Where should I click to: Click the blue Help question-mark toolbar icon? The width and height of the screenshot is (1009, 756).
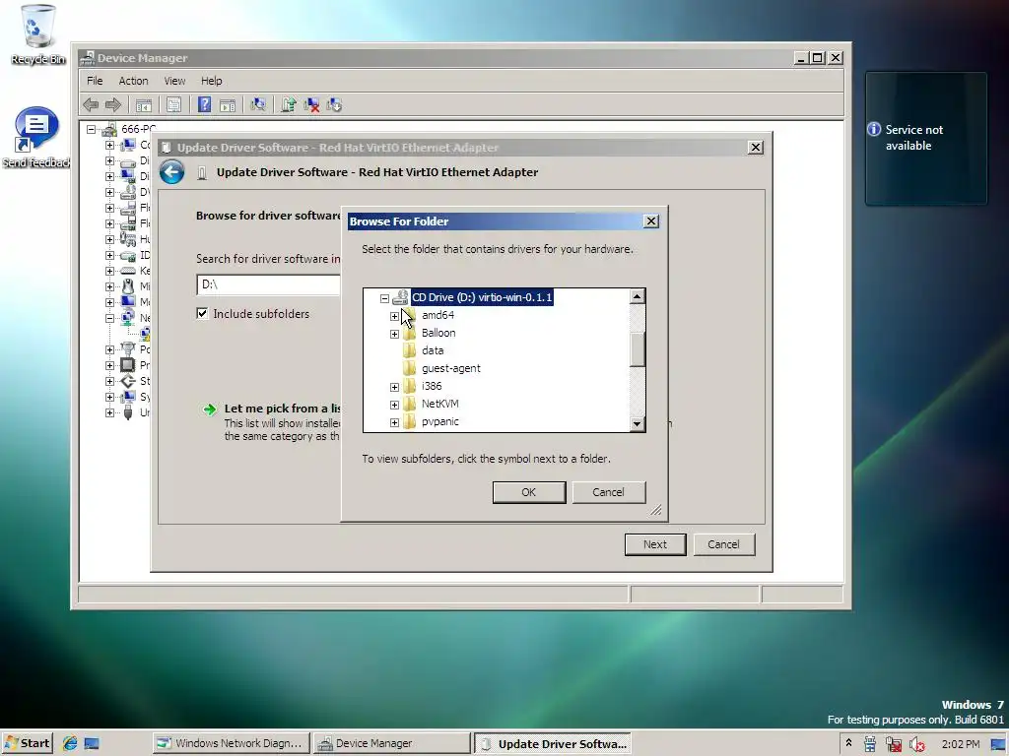click(204, 104)
